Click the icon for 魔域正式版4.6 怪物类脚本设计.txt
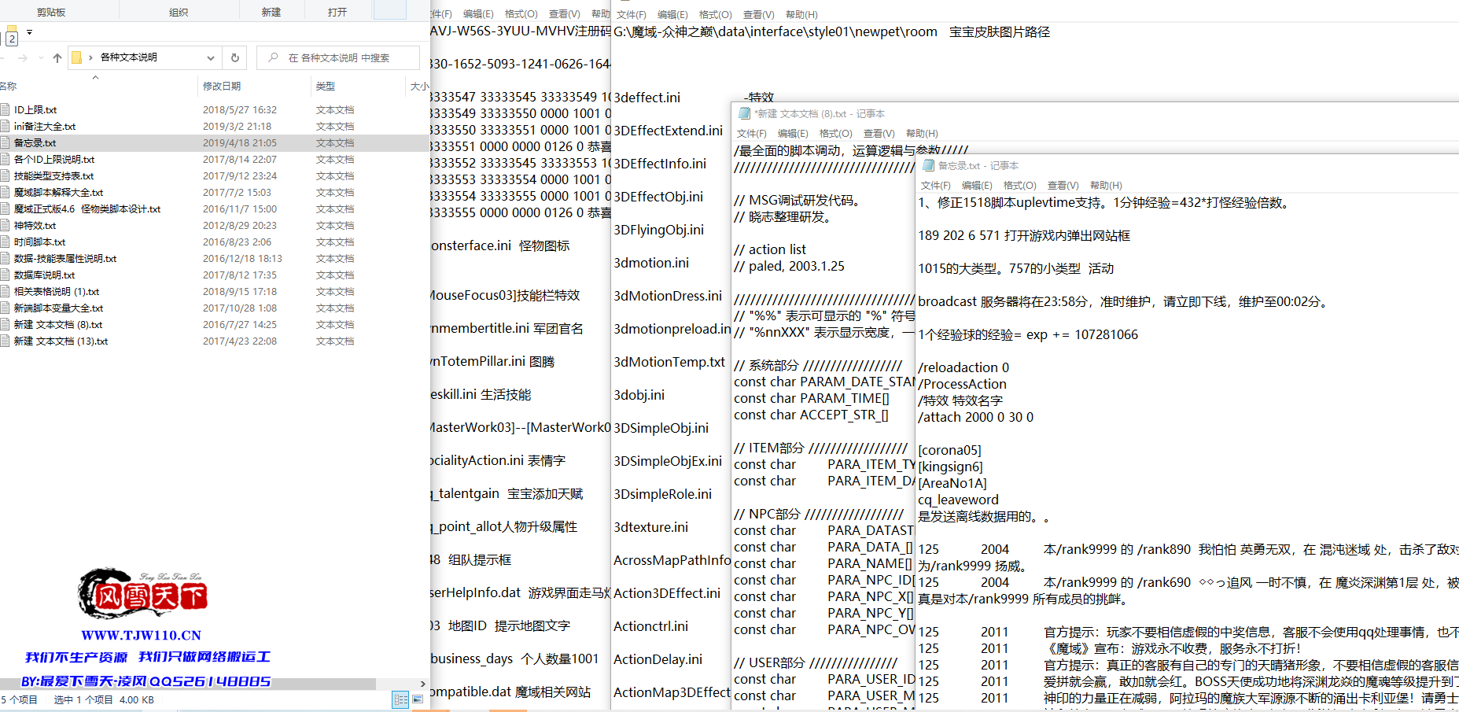Viewport: 1459px width, 712px height. click(x=6, y=209)
